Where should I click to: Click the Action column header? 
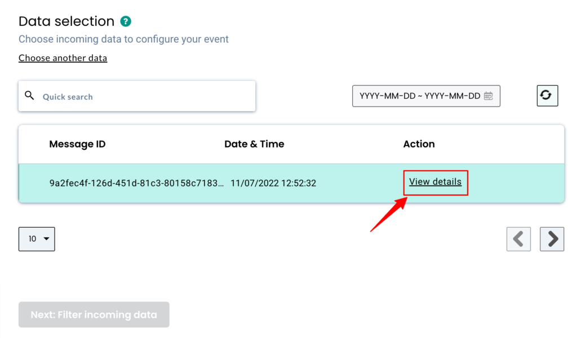(419, 144)
